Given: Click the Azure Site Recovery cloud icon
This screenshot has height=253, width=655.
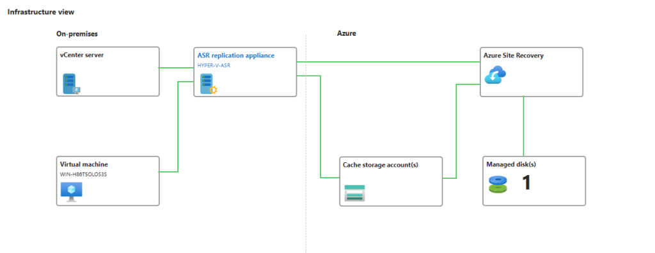Looking at the screenshot, I should coord(495,75).
